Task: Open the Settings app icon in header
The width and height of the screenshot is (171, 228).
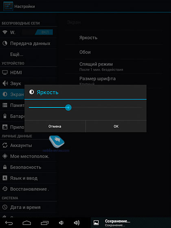Action: click(x=8, y=6)
